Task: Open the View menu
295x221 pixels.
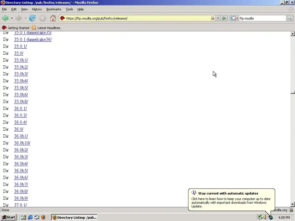Action: pos(24,9)
